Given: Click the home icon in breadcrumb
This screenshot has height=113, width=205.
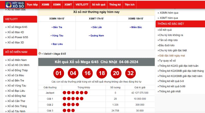Looking at the screenshot, I should (x=40, y=53).
